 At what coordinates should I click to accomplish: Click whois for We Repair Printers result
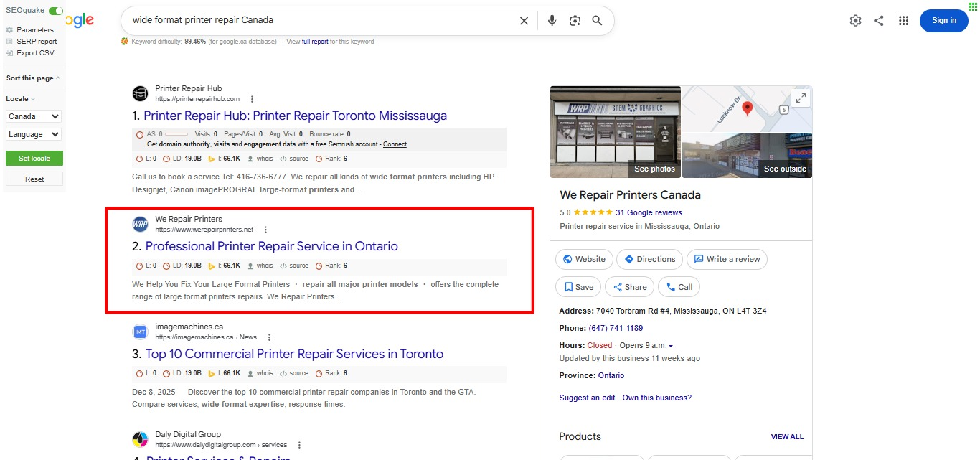[260, 266]
